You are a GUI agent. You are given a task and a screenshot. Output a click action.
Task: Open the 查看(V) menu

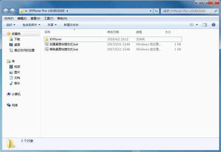(x=35, y=18)
